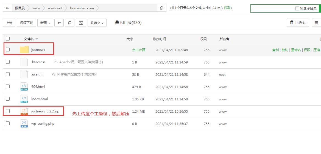
Task: Click 压缩 action on justnews row
Action: pos(317,50)
